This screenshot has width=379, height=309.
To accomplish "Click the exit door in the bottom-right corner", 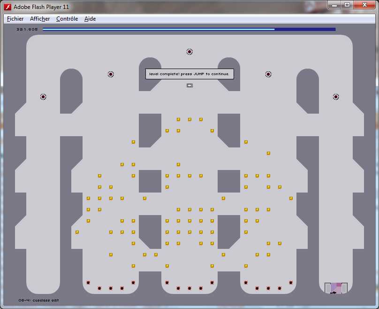I will (336, 288).
